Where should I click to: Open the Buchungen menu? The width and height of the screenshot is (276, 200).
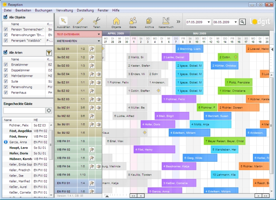[43, 10]
